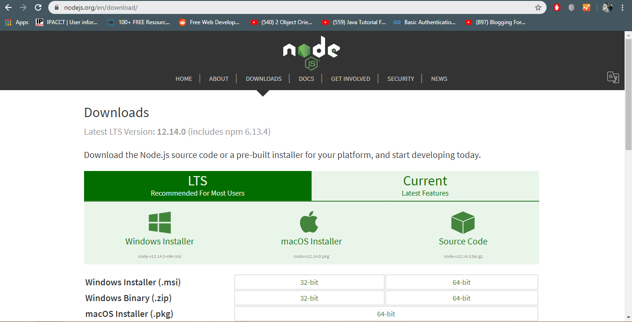Download the 32-bit Windows Binary zip
632x322 pixels.
pos(309,298)
